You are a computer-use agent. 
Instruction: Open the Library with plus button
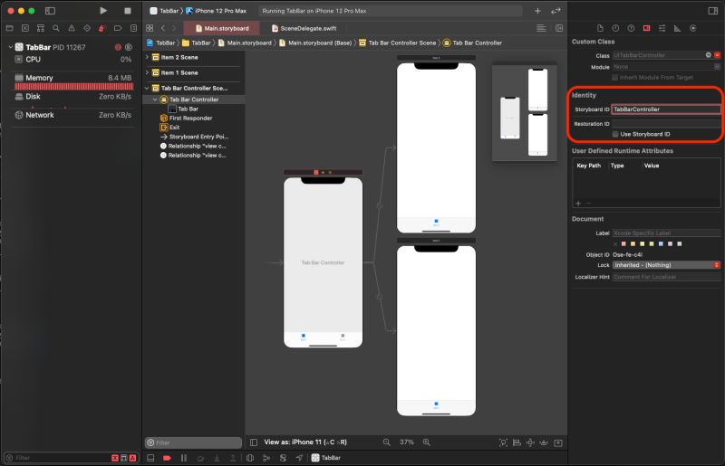537,11
